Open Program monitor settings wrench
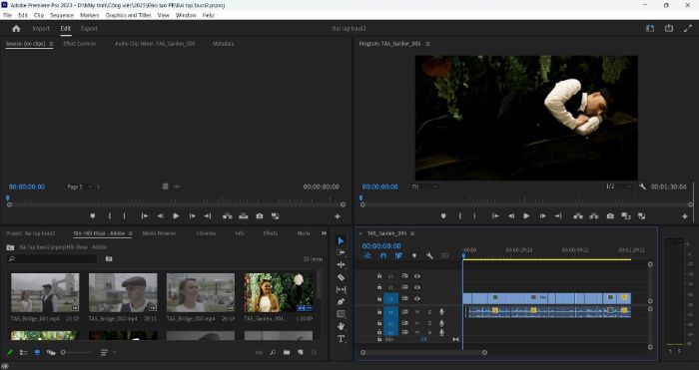 642,186
